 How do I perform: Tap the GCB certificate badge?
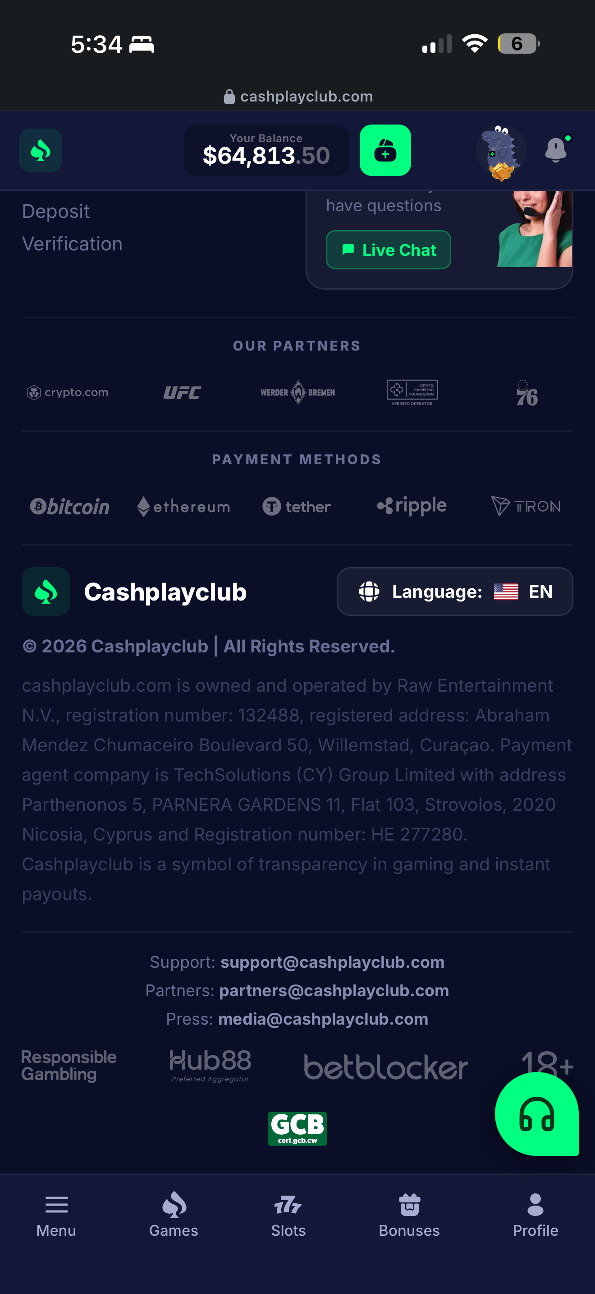(x=297, y=1128)
